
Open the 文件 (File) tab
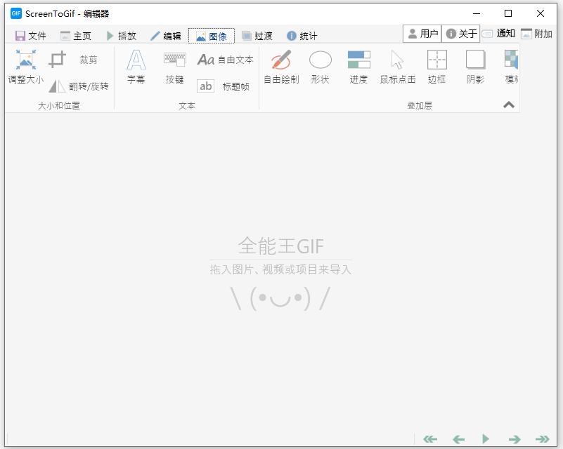pyautogui.click(x=31, y=36)
